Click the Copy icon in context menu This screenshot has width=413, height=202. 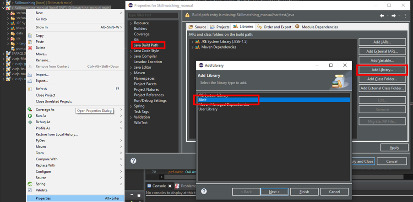click(x=30, y=35)
